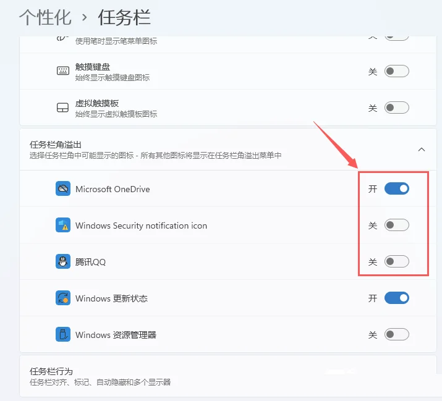Viewport: 442px width, 401px height.
Task: Collapse the 任务栏角溢出 section chevron
Action: point(422,150)
